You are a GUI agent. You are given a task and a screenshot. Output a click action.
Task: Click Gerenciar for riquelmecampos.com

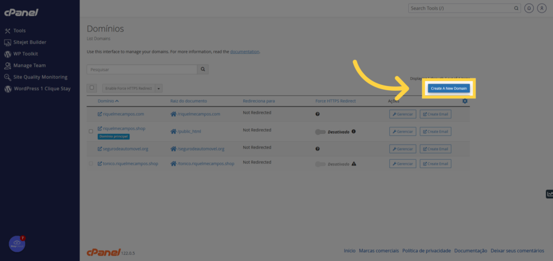[x=403, y=114]
